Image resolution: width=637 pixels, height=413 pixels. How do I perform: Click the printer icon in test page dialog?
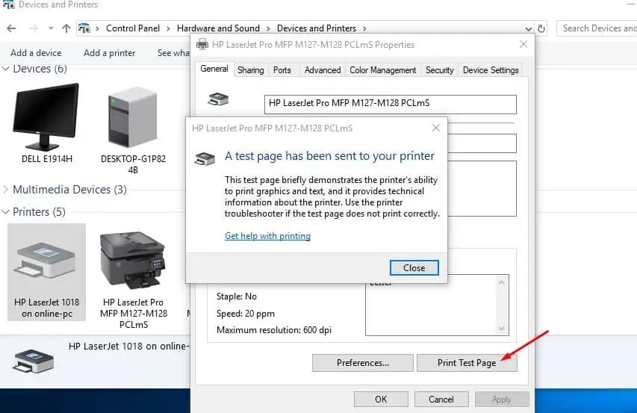tap(205, 158)
